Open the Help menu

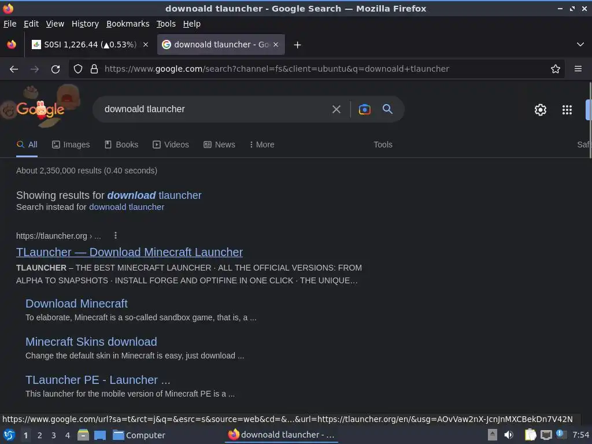pos(192,24)
